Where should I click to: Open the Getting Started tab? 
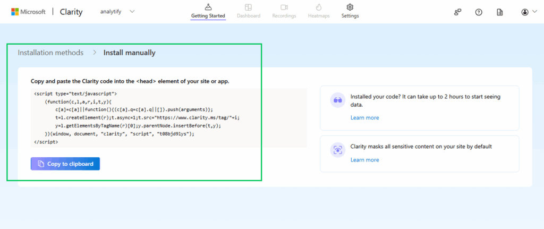click(x=208, y=12)
